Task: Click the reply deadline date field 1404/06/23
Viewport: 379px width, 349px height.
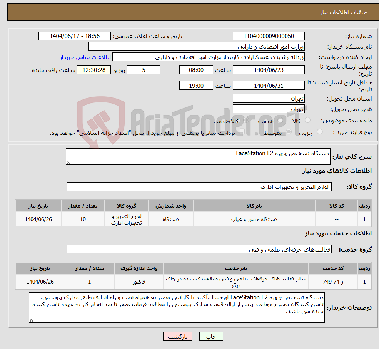Action: [x=268, y=70]
